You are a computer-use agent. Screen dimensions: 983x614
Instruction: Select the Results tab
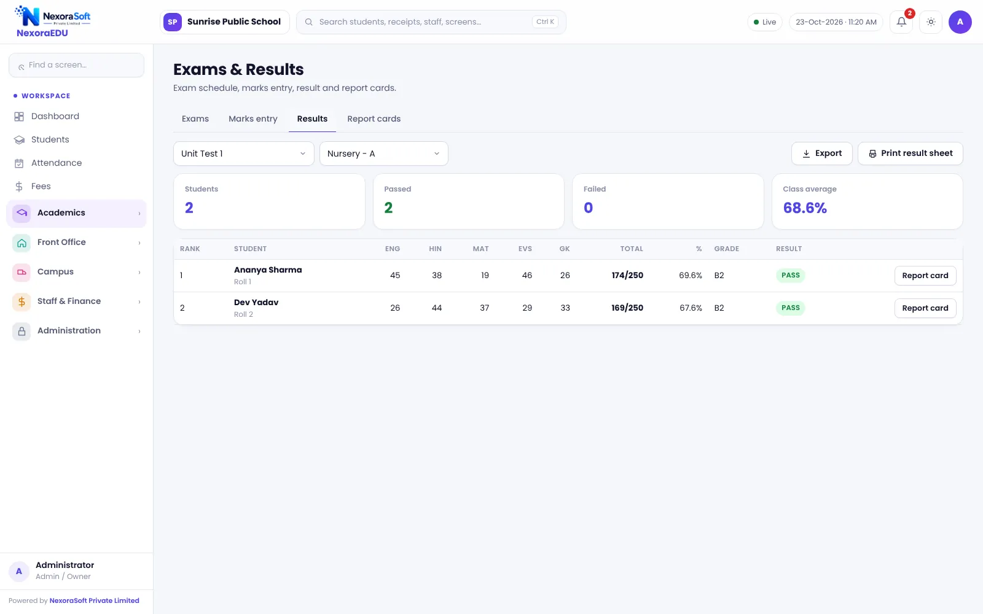pos(312,119)
